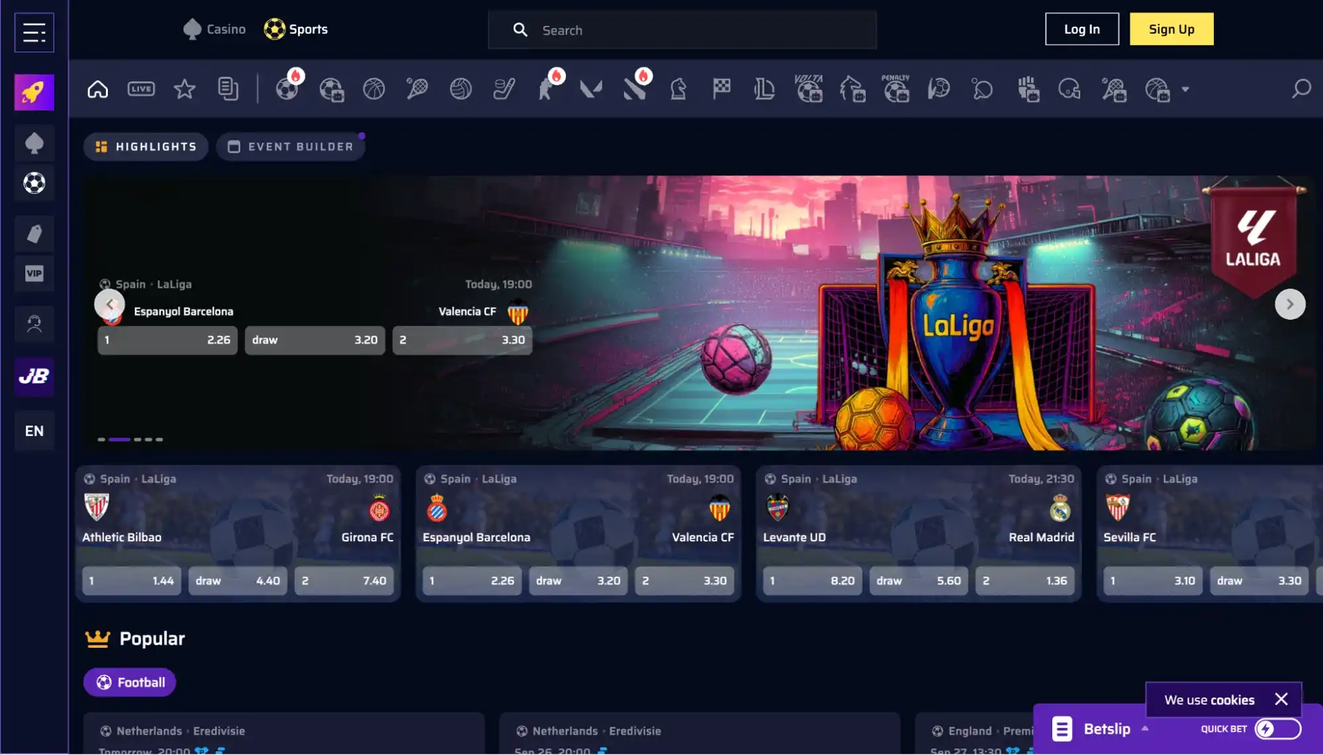Select the Basketball sport icon
Viewport: 1323px width, 755px height.
pyautogui.click(x=374, y=89)
